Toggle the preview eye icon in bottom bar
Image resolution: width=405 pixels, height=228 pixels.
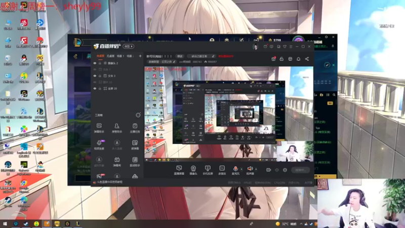(x=277, y=170)
